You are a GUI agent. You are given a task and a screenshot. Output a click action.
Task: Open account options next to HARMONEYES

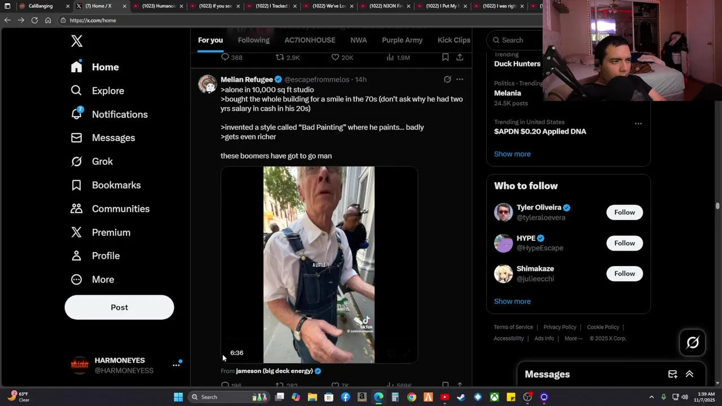pyautogui.click(x=176, y=365)
